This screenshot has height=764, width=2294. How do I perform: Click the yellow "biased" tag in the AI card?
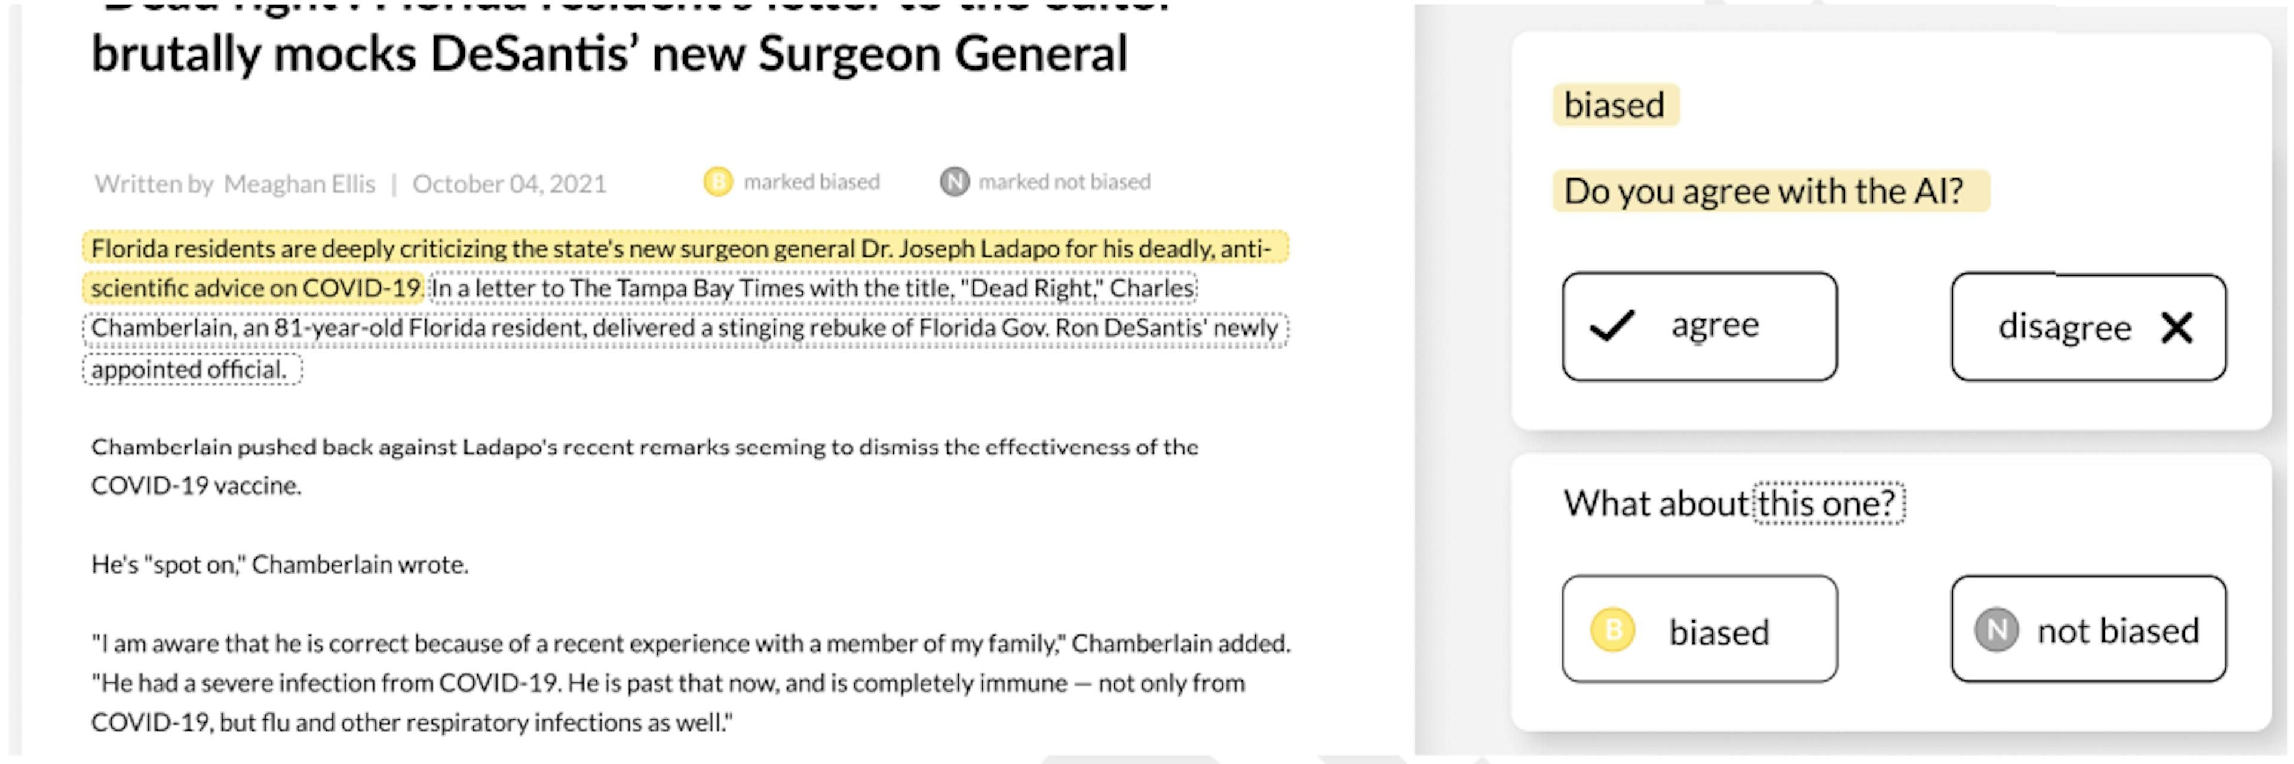pyautogui.click(x=1615, y=105)
